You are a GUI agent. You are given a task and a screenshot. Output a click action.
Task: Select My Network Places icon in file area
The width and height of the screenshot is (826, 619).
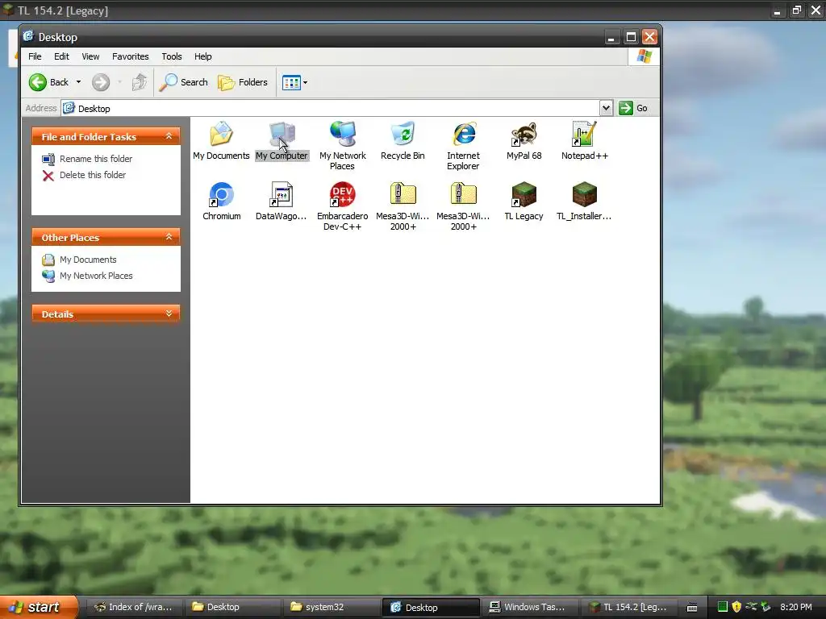click(x=342, y=145)
